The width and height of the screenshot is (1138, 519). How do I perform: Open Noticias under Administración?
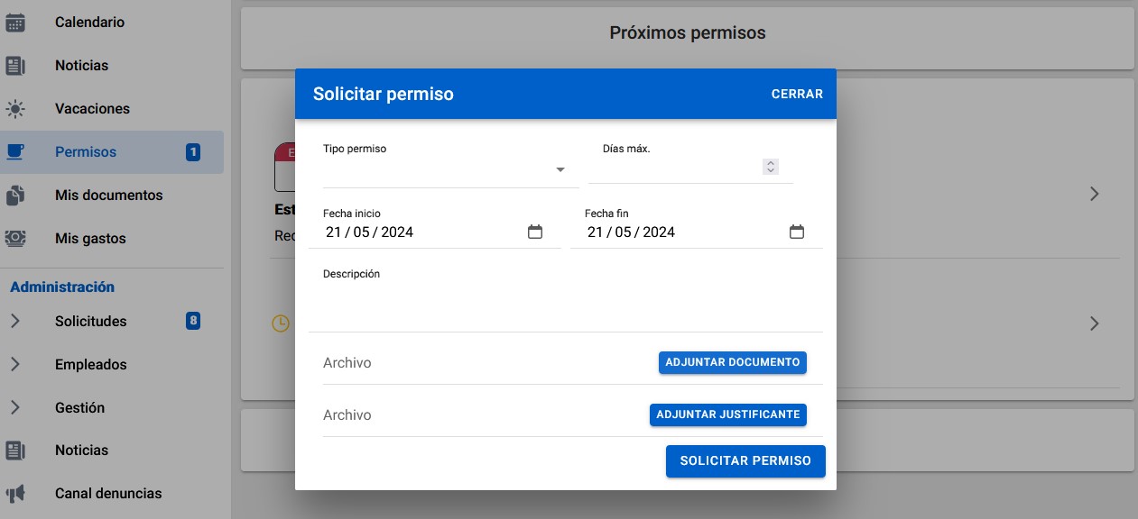pos(81,451)
